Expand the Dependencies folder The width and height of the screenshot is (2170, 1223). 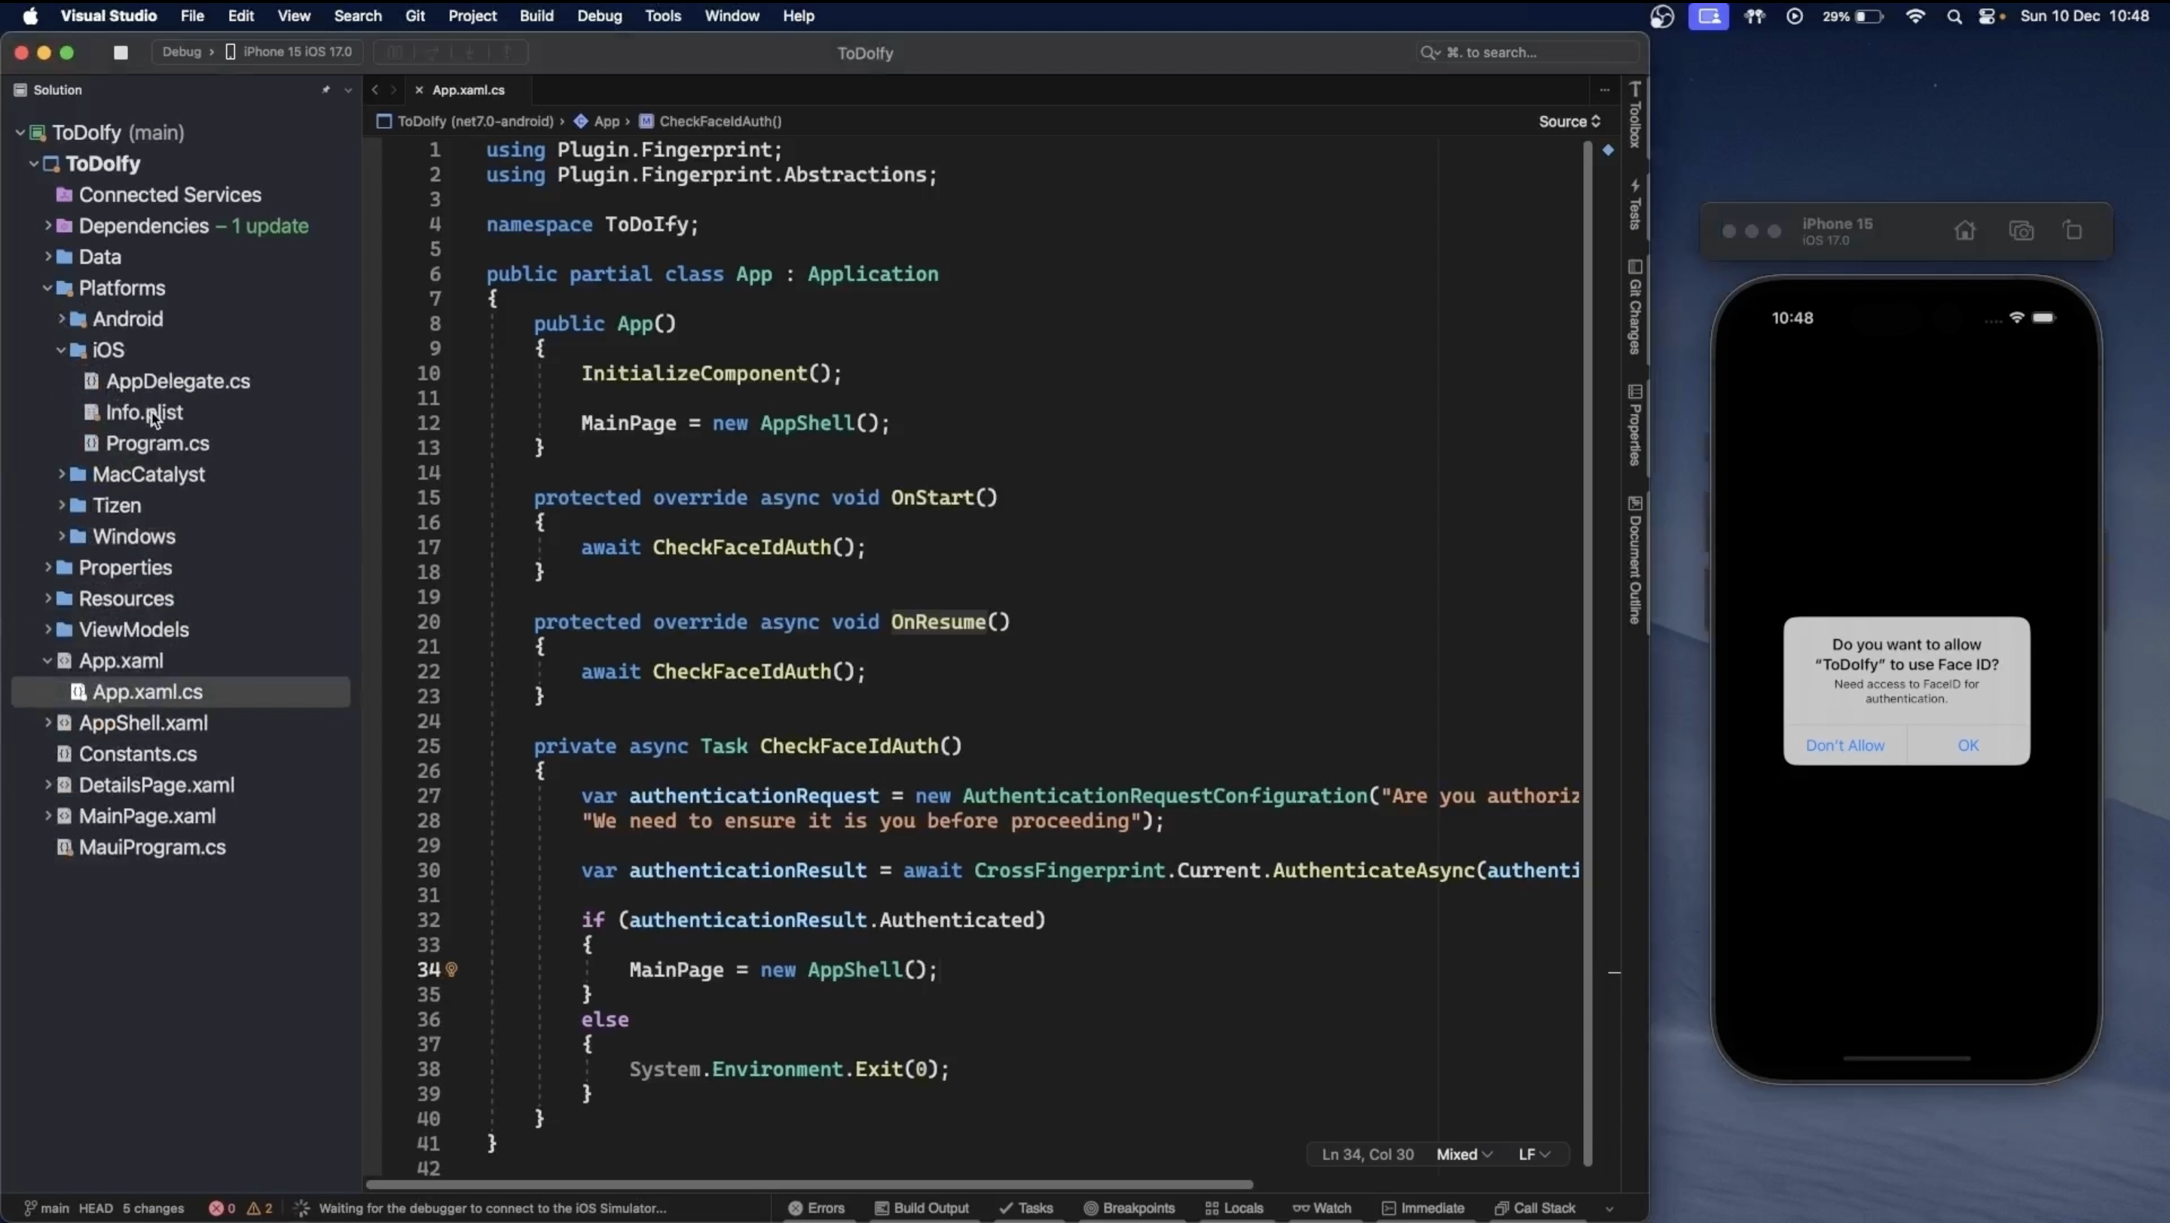tap(48, 226)
